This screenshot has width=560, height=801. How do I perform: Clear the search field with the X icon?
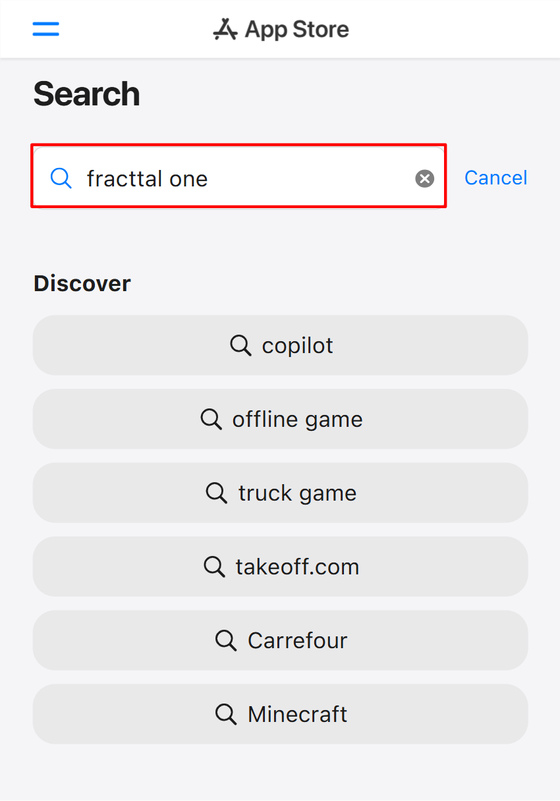[x=424, y=177]
